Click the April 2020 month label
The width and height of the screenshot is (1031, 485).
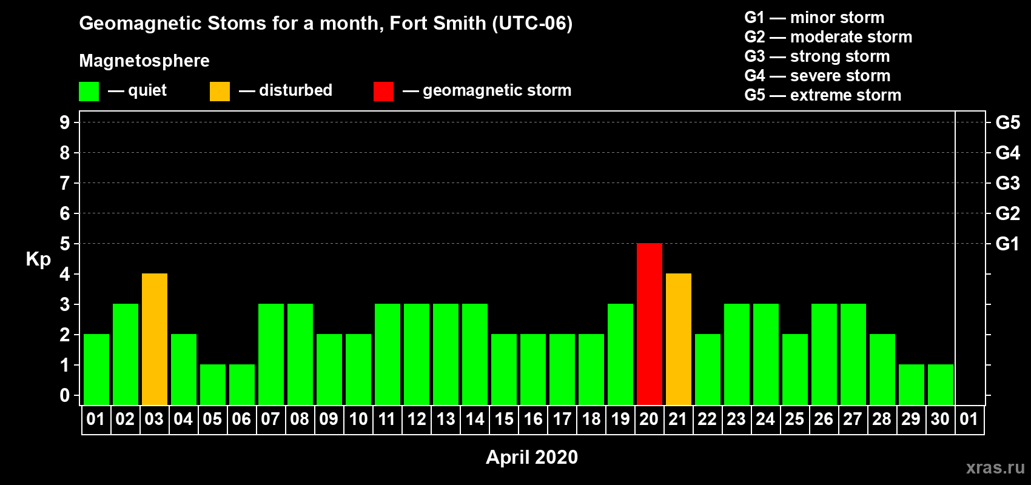[532, 457]
